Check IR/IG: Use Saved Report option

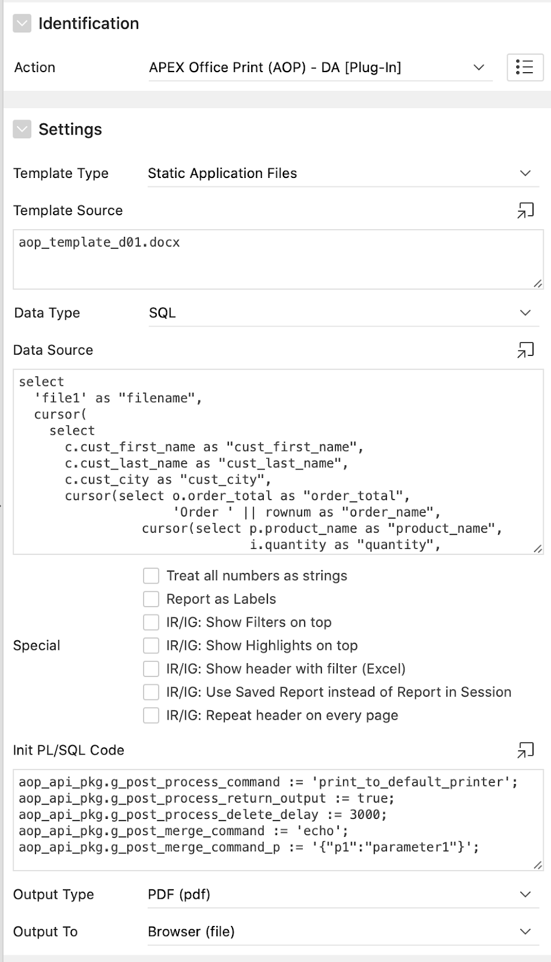pos(151,692)
